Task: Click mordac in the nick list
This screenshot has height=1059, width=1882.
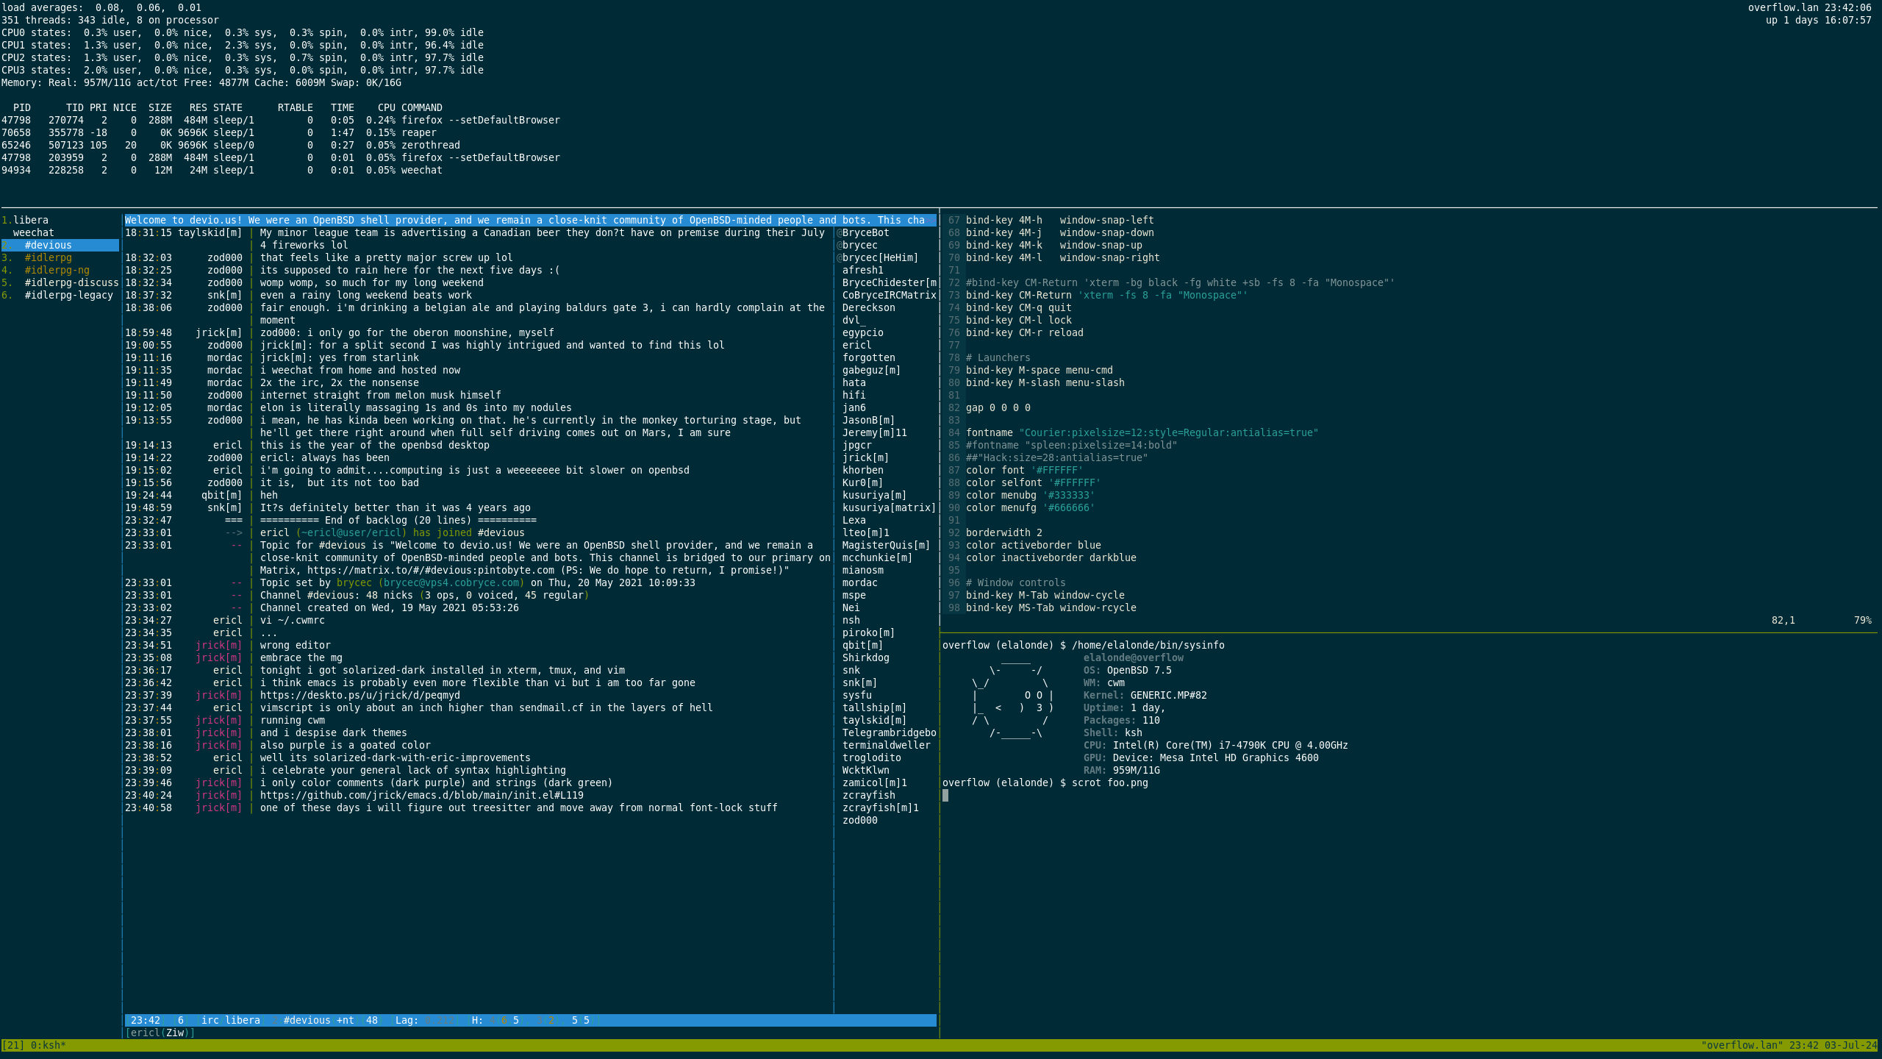Action: click(x=859, y=582)
